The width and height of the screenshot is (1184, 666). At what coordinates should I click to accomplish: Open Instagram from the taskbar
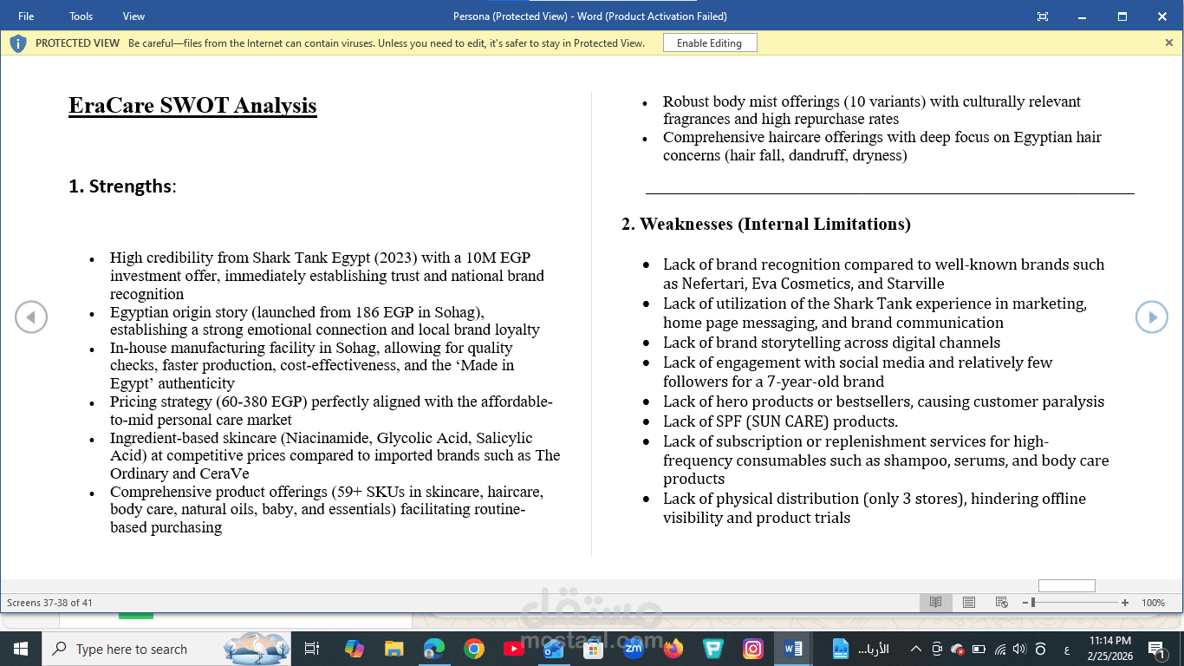[753, 649]
